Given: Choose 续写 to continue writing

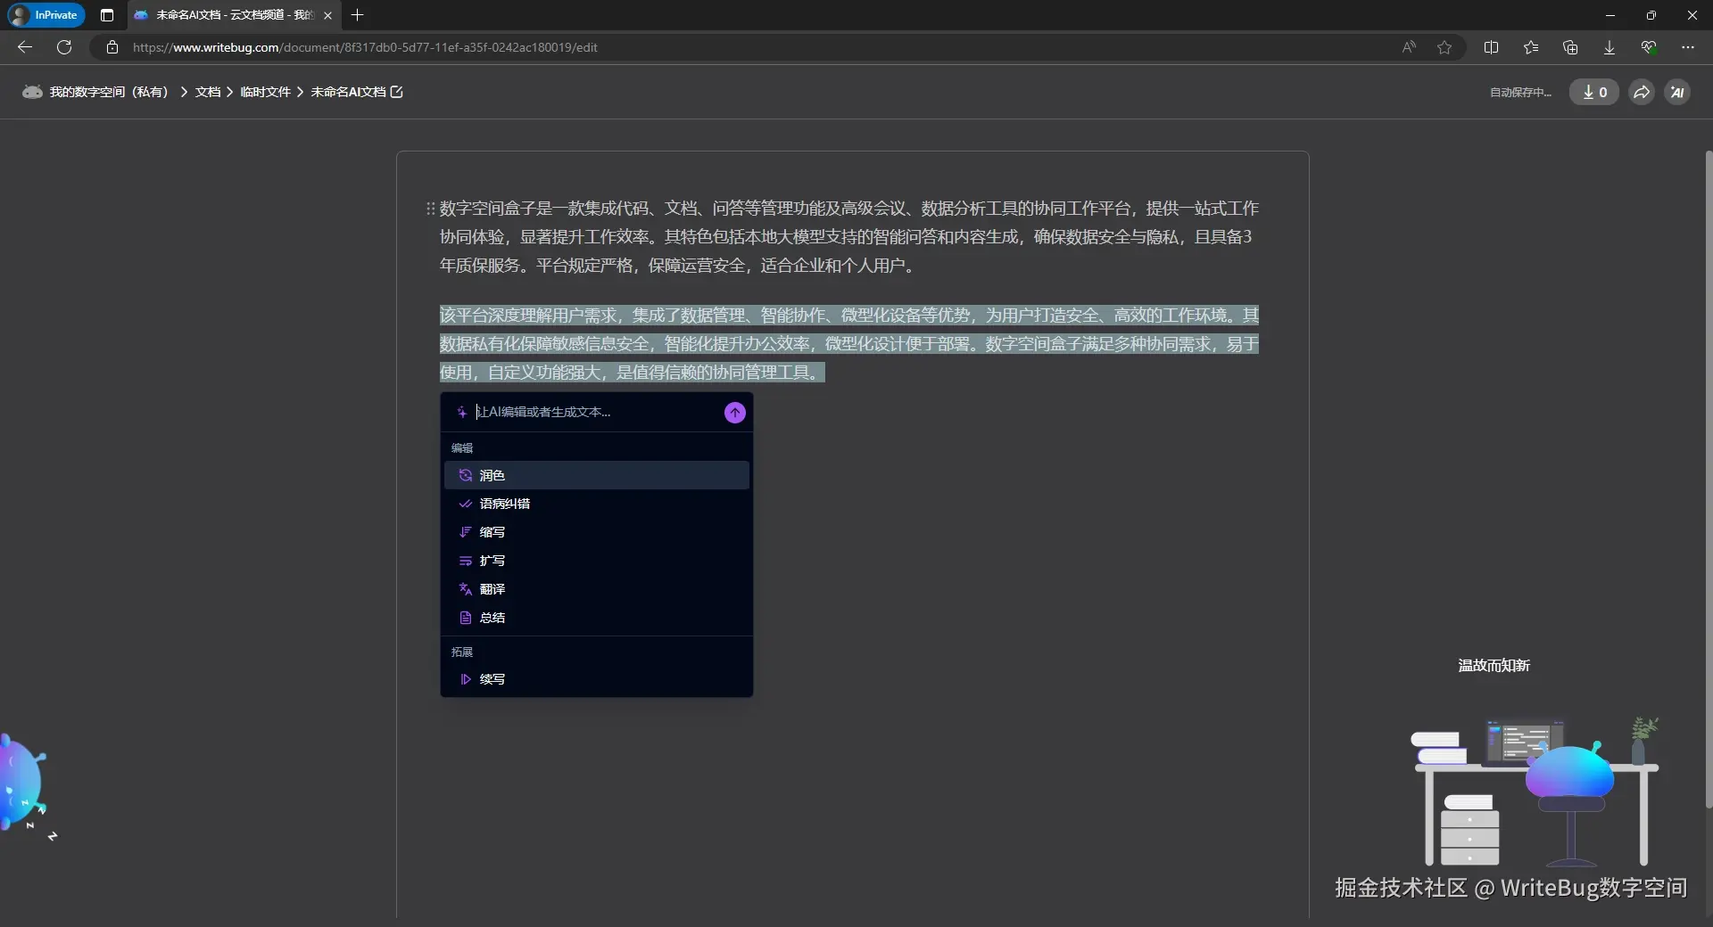Looking at the screenshot, I should point(492,679).
